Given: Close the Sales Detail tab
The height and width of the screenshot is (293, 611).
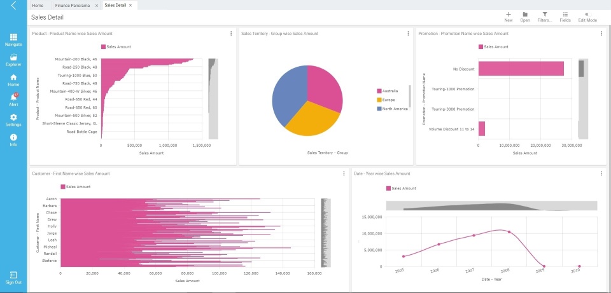Looking at the screenshot, I should point(130,6).
